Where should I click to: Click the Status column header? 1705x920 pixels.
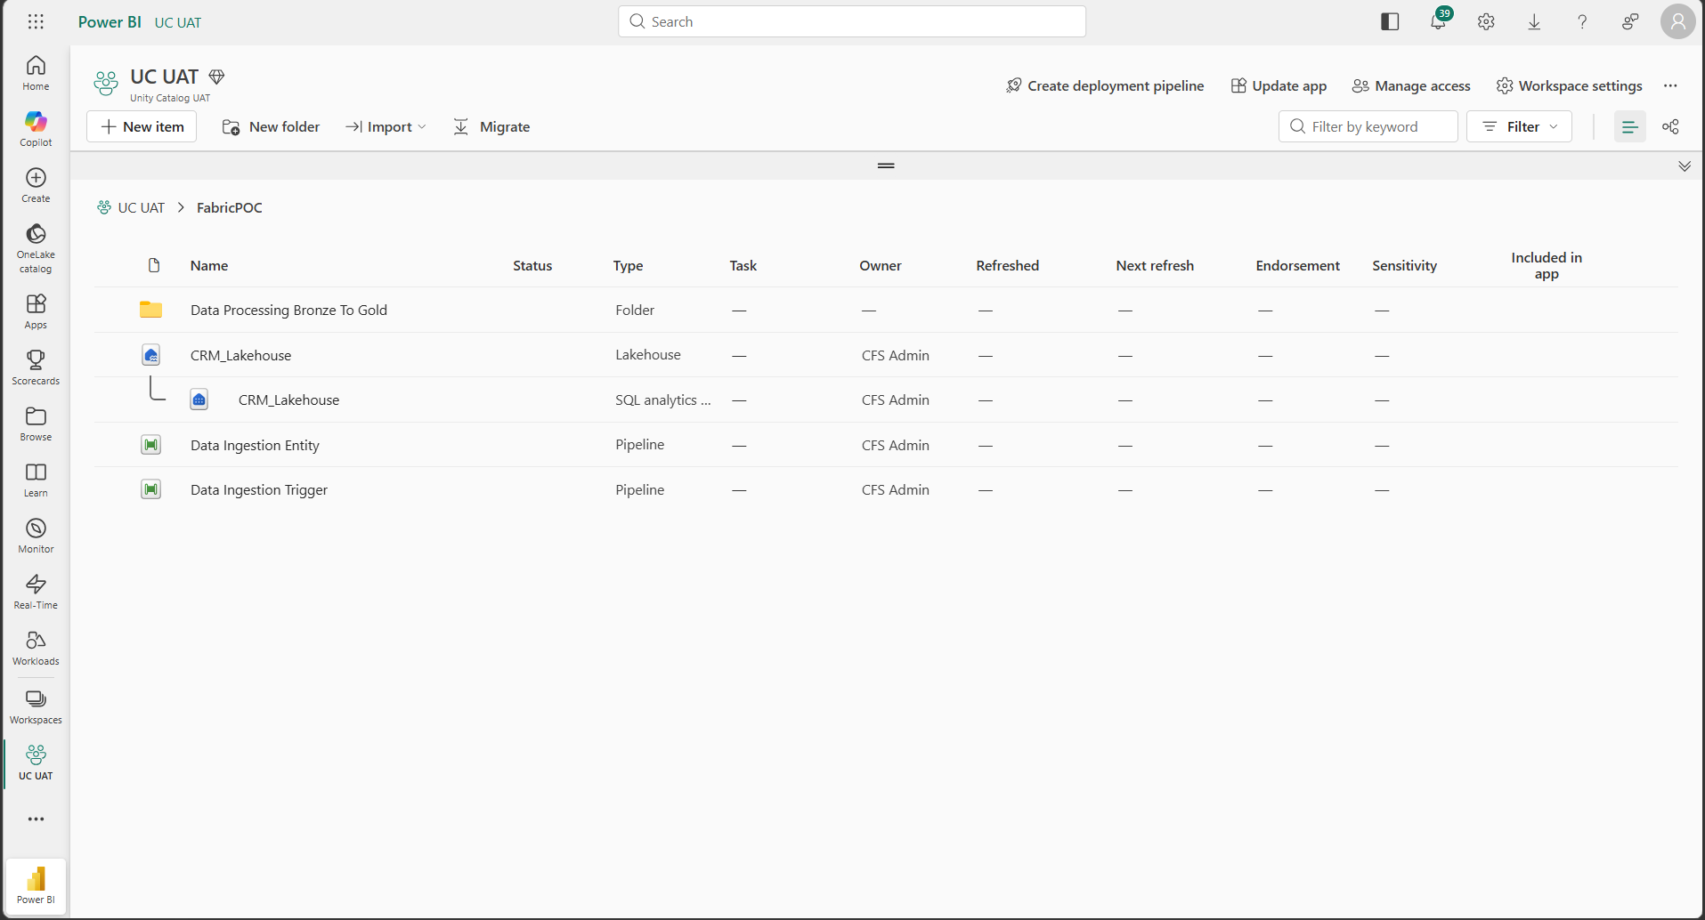532,265
